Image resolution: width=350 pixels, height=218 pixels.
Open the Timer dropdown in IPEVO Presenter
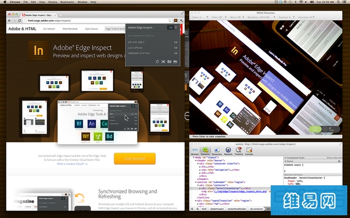(219, 17)
